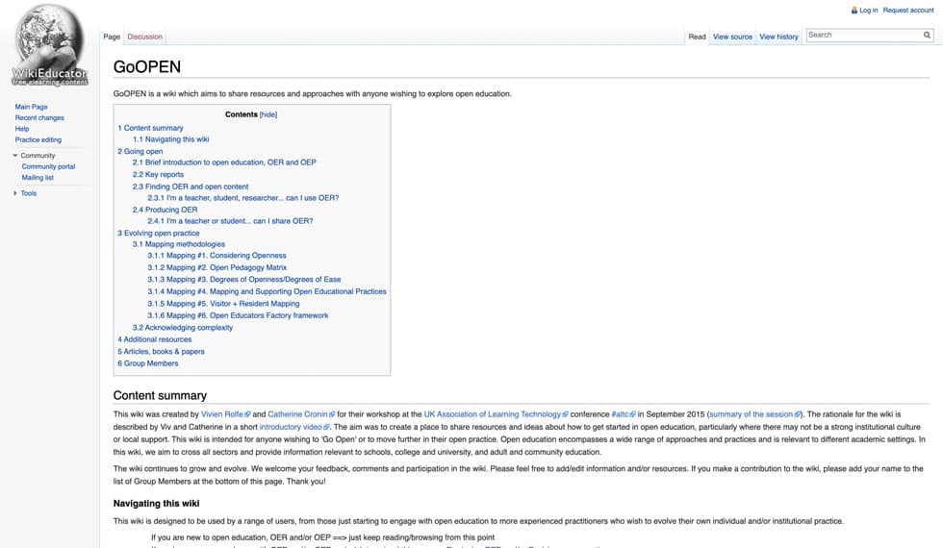
Task: Open summary of the session link
Action: click(755, 414)
